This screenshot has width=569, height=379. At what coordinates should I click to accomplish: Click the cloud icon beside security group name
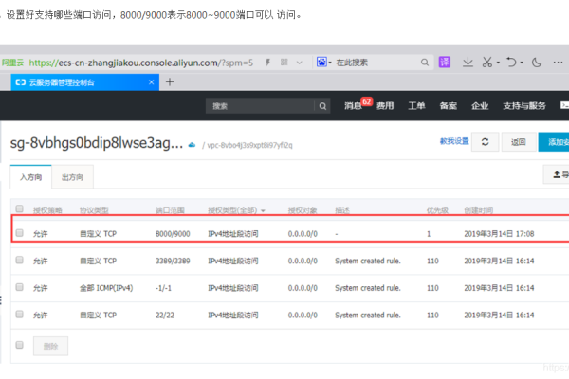192,145
